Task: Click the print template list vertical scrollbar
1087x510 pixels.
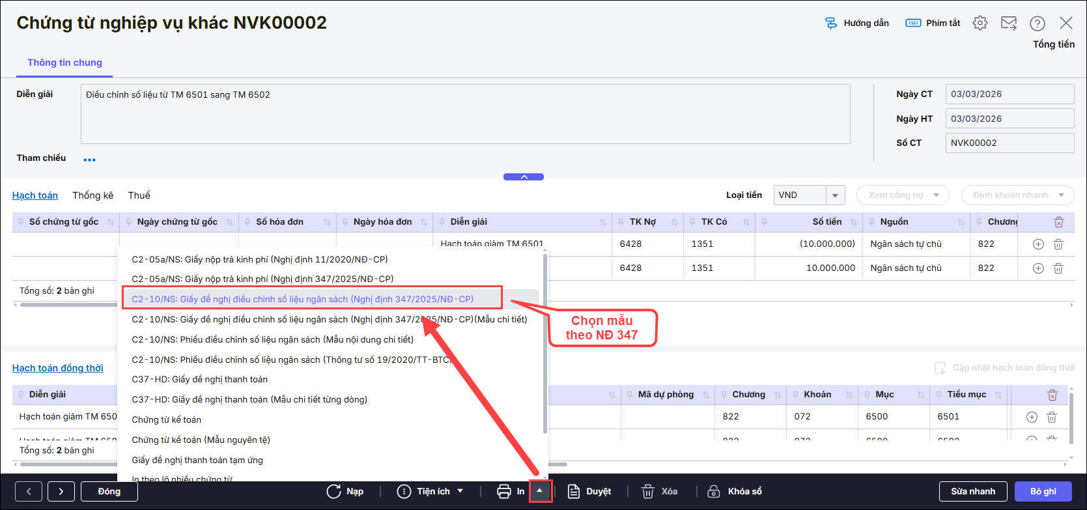Action: click(544, 343)
